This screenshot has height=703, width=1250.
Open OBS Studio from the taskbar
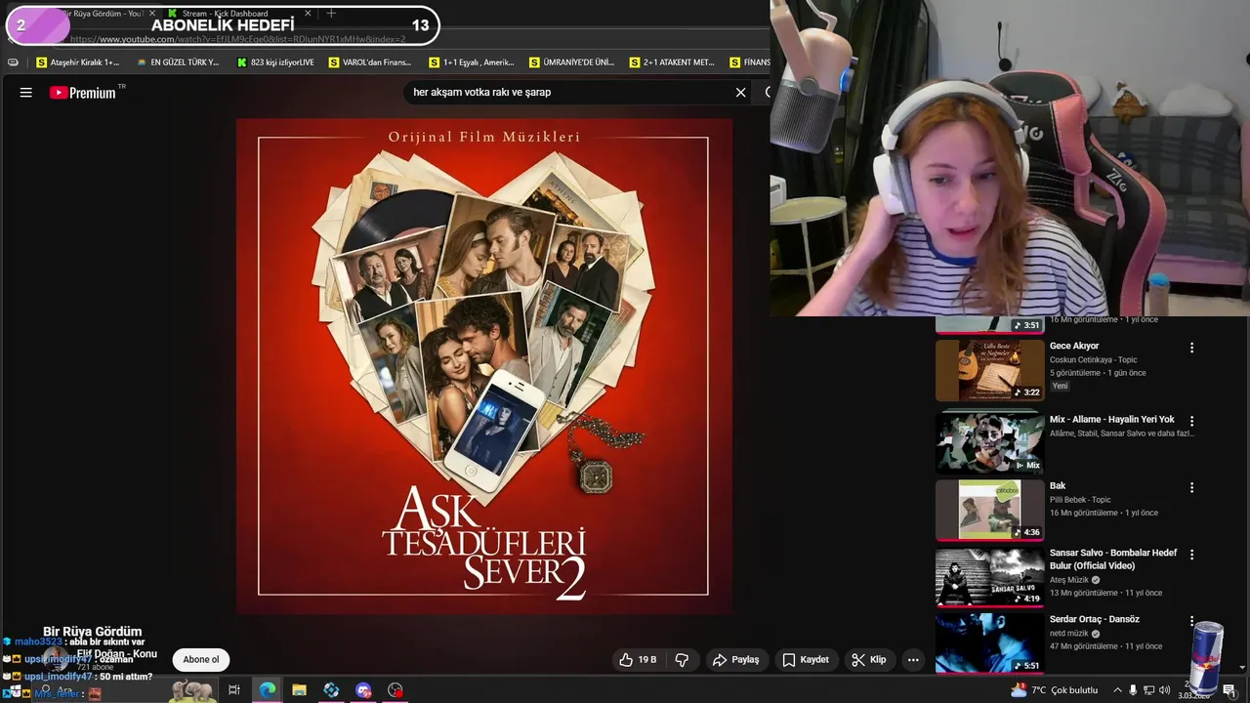[x=396, y=690]
